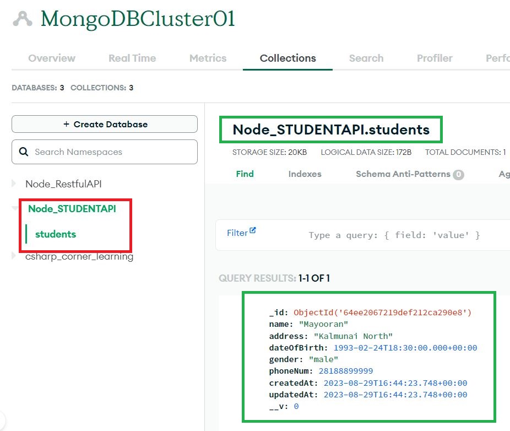Go to the Search tab
The height and width of the screenshot is (431, 510).
[366, 58]
